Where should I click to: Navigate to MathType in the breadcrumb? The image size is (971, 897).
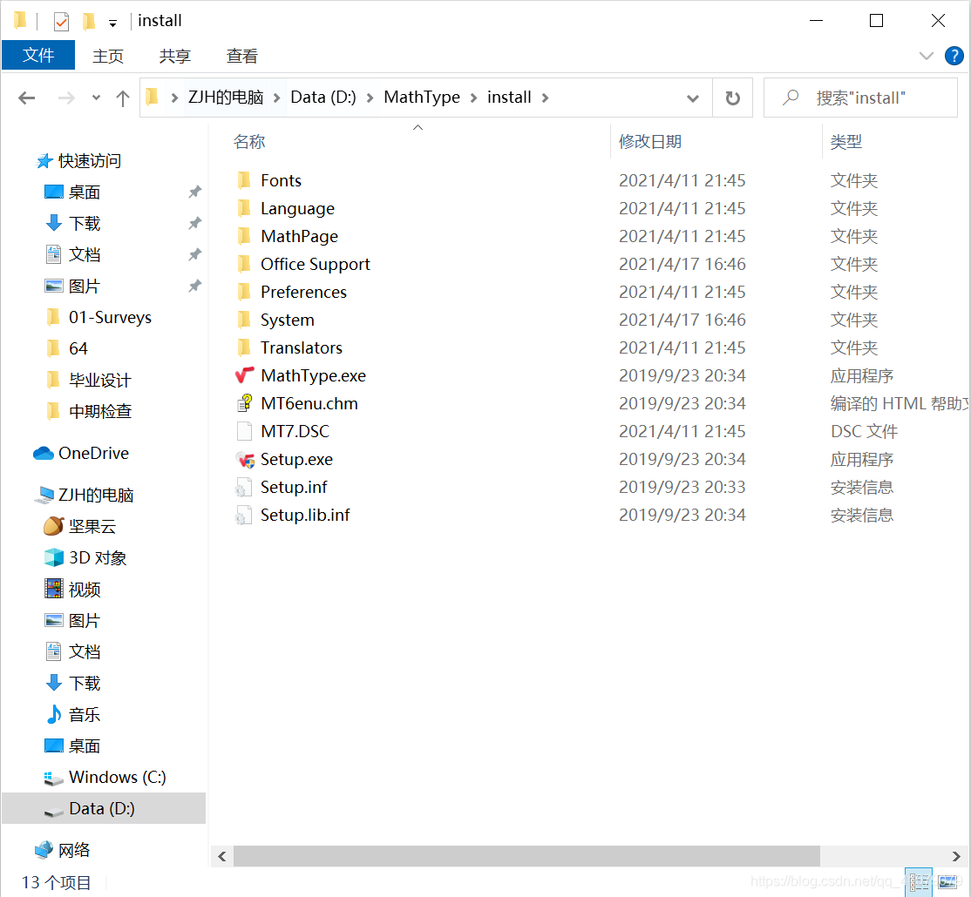[x=422, y=98]
